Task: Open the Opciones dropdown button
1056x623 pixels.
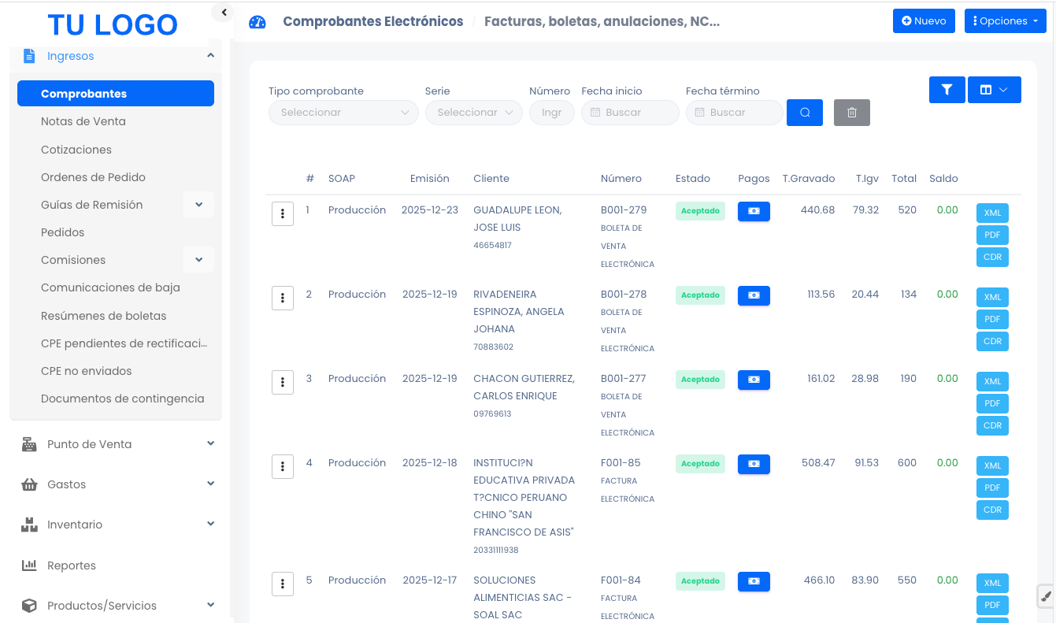Action: pyautogui.click(x=1005, y=21)
